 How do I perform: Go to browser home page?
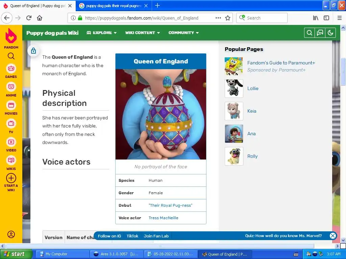[x=40, y=18]
